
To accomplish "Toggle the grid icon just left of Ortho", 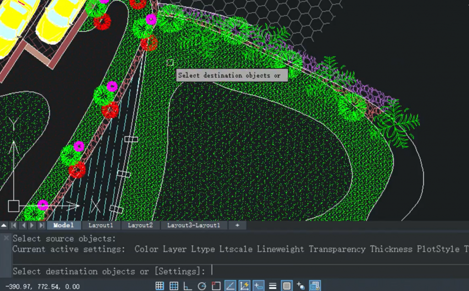I will (174, 286).
